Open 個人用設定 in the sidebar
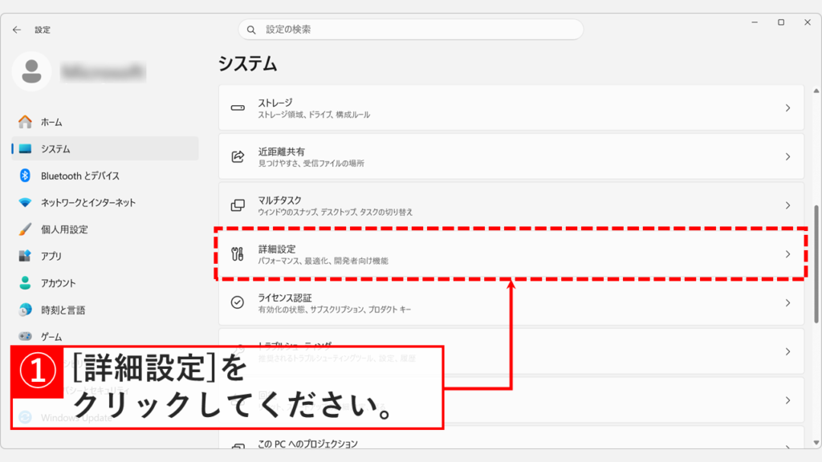This screenshot has width=822, height=462. tap(105, 229)
